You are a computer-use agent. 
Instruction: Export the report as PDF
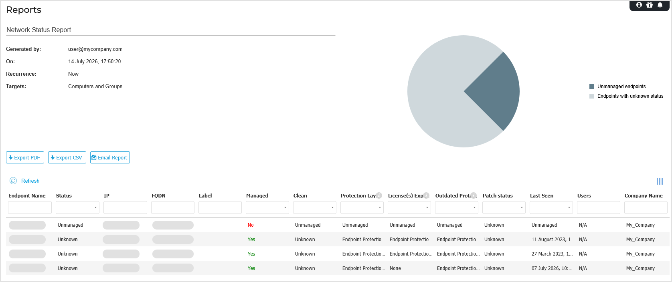(25, 157)
